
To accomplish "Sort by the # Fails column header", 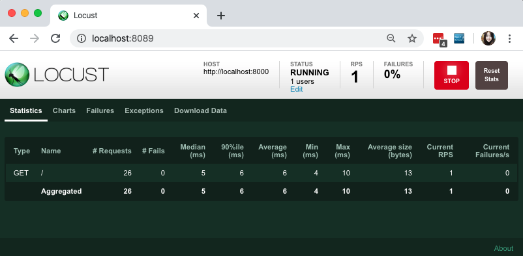I will [153, 151].
